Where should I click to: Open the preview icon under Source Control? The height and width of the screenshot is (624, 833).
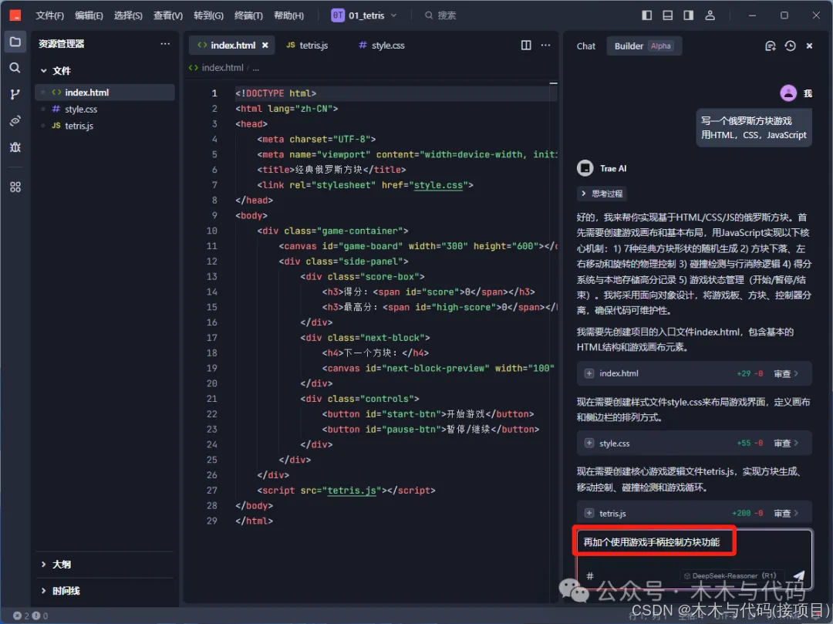click(15, 120)
